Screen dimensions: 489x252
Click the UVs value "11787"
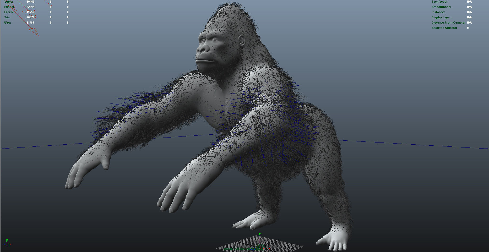tap(30, 23)
